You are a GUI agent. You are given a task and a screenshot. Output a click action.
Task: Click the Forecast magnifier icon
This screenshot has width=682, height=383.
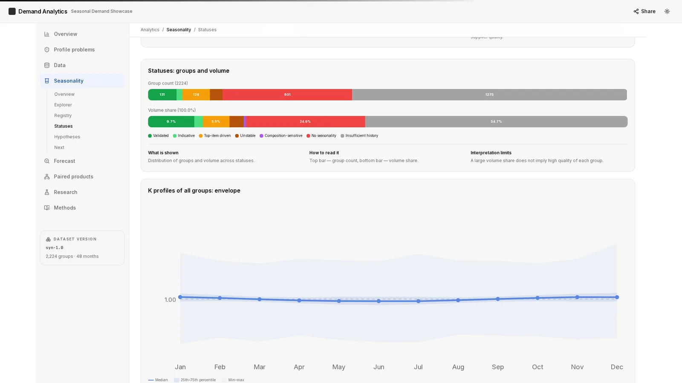tap(47, 161)
